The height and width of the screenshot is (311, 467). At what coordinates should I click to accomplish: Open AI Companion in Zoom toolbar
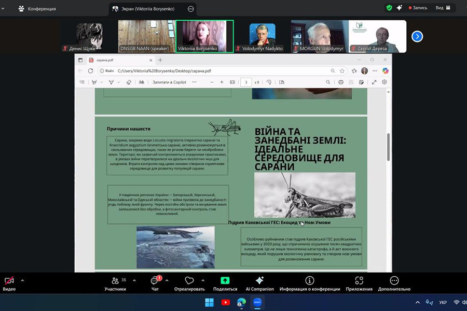[x=259, y=280]
